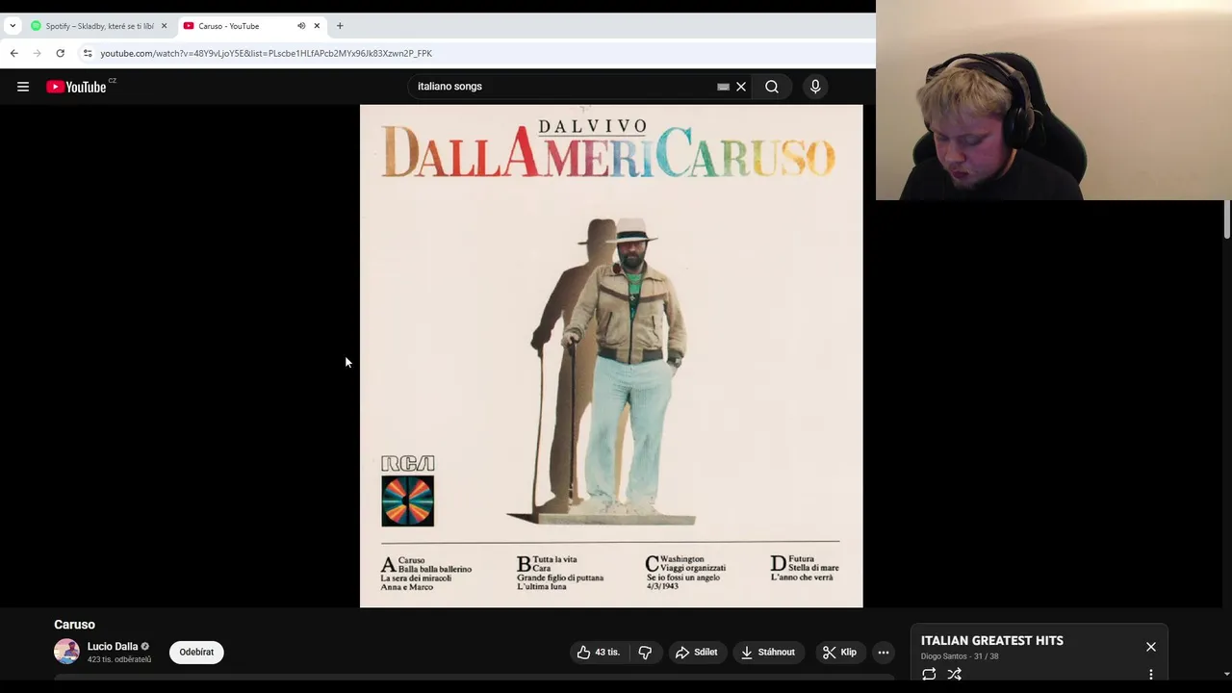Open the YouTube hamburger guide menu
Viewport: 1232px width, 693px height.
[x=23, y=87]
